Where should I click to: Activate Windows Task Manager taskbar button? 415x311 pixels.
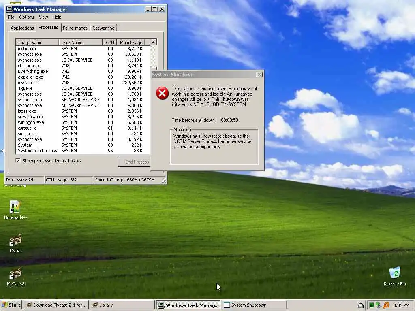point(188,305)
